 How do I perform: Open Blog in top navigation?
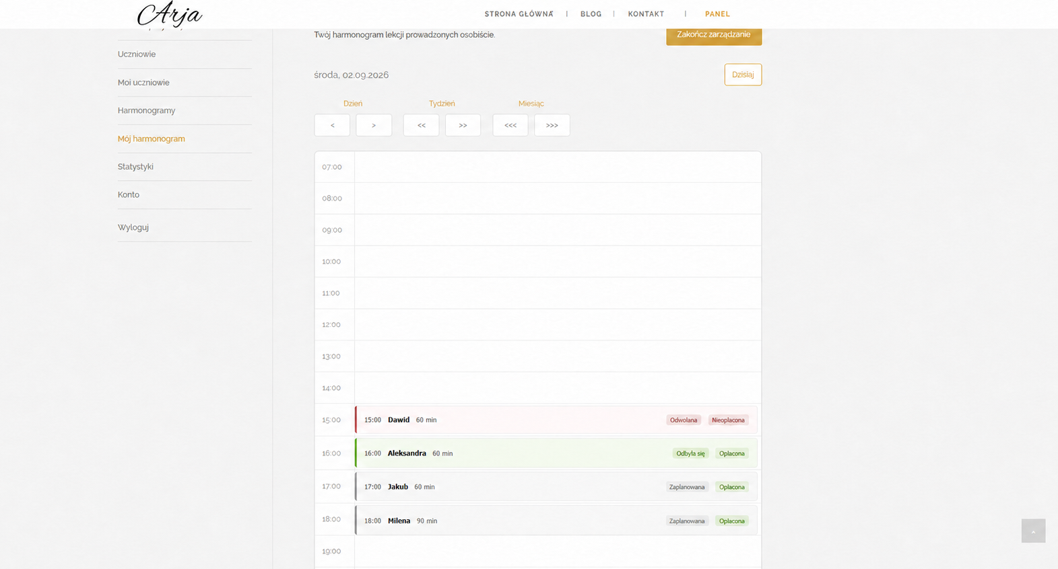(591, 14)
